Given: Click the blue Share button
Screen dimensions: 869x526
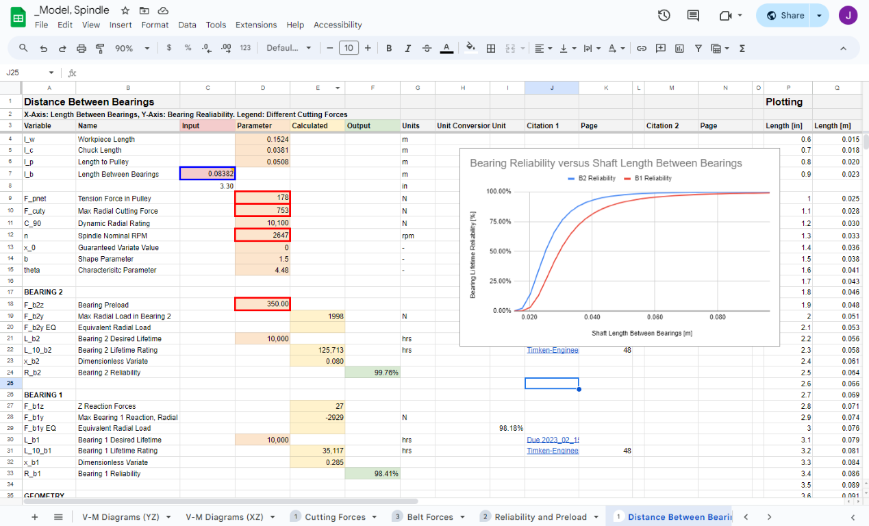Looking at the screenshot, I should pos(785,16).
